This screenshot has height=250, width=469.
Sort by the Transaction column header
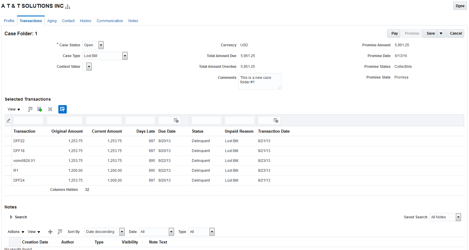pos(24,131)
